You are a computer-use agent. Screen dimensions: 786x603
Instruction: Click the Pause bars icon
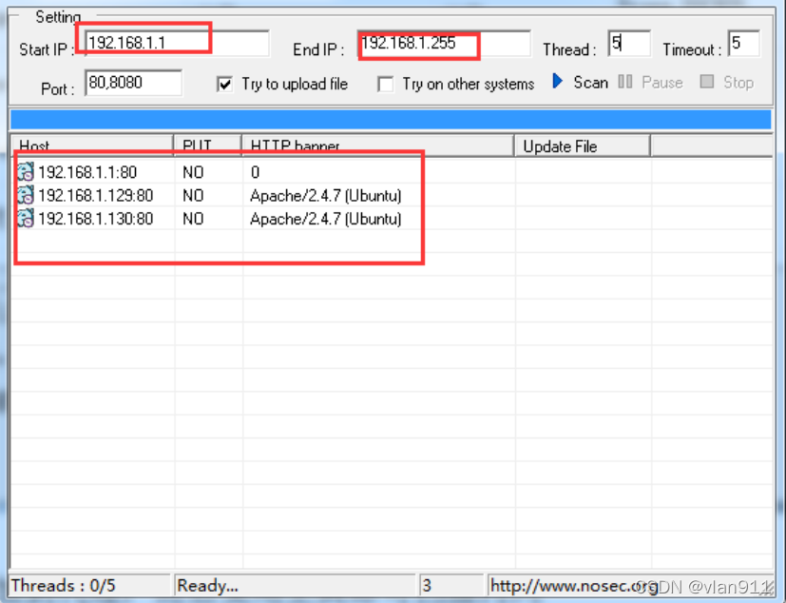click(624, 81)
